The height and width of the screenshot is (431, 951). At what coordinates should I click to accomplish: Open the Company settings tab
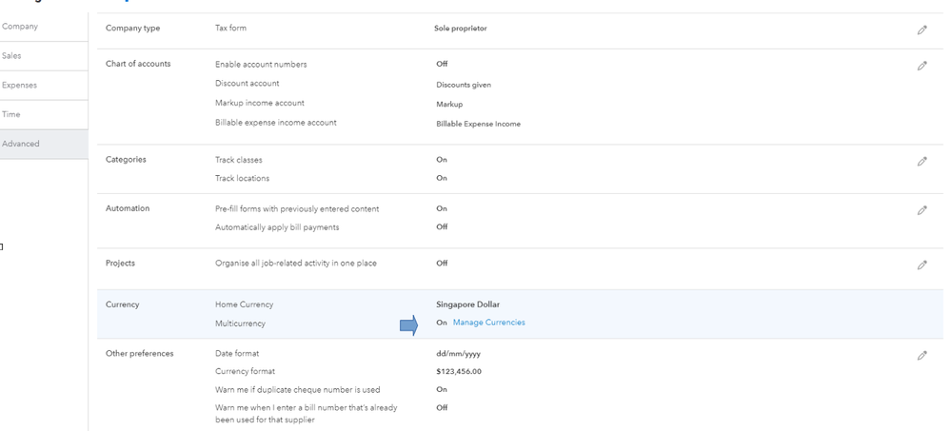[x=21, y=27]
